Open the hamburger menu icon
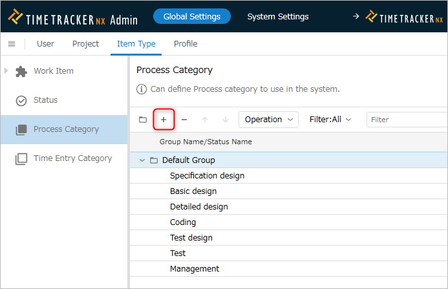Image resolution: width=448 pixels, height=289 pixels. click(x=12, y=44)
